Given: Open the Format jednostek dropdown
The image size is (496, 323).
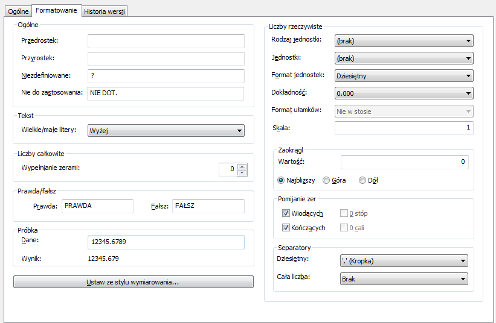Looking at the screenshot, I should point(404,76).
